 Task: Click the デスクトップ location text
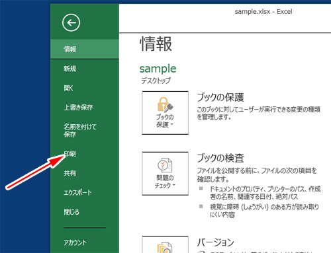[x=156, y=81]
